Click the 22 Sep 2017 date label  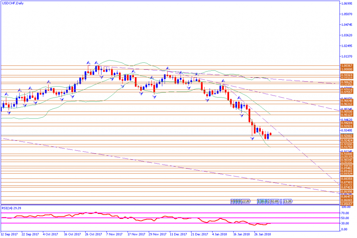[x=30, y=234]
